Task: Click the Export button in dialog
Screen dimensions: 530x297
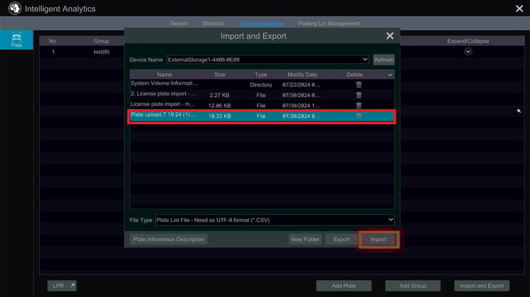Action: coord(342,239)
